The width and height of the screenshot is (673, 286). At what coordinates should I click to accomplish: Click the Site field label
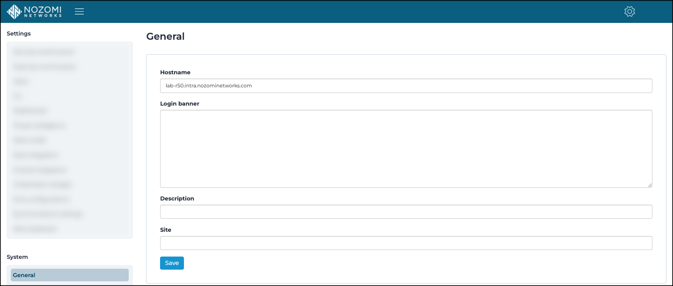(x=166, y=230)
